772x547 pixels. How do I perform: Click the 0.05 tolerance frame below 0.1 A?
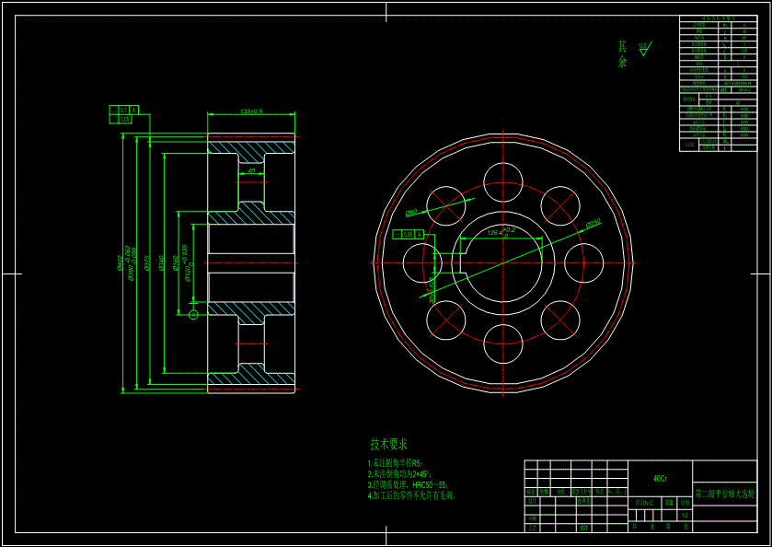[121, 119]
